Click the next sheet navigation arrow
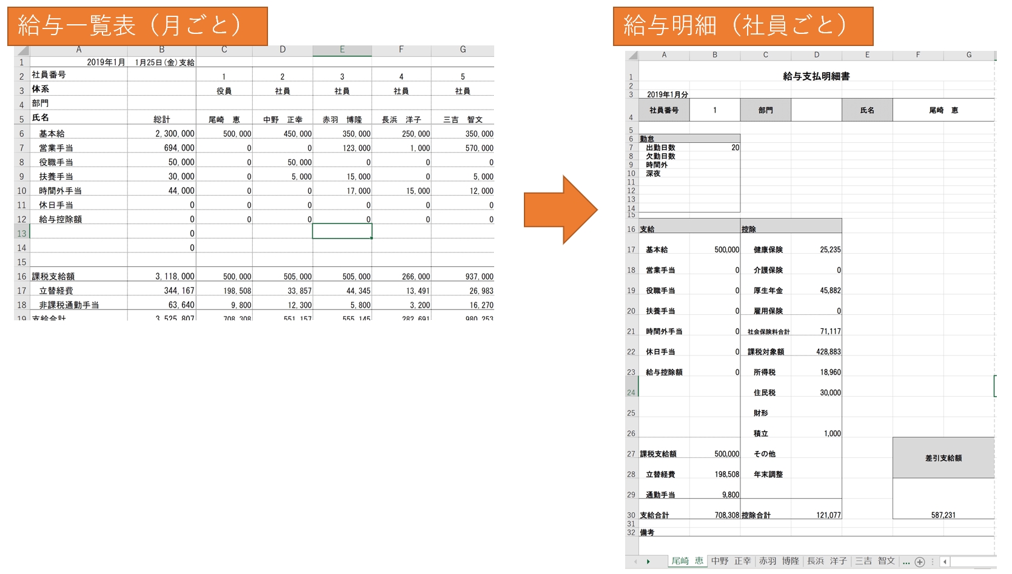Image resolution: width=1012 pixels, height=574 pixels. coord(648,562)
